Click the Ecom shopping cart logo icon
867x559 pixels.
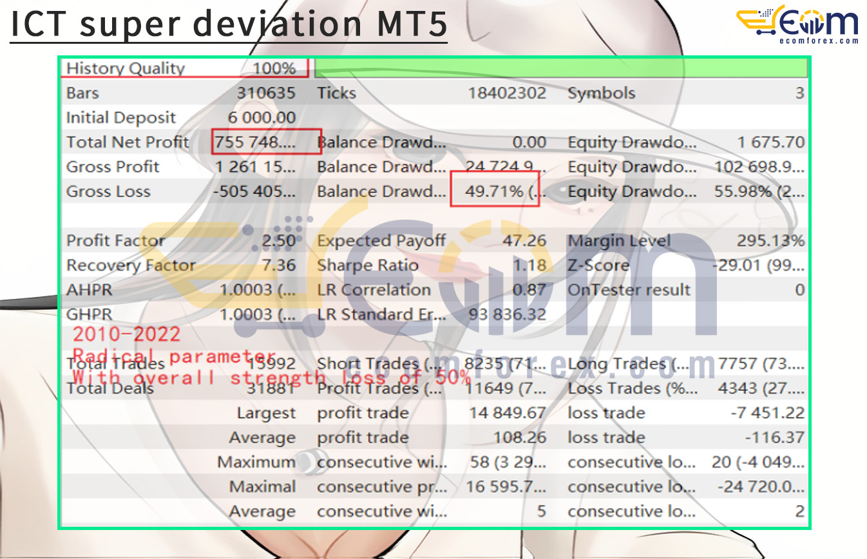[760, 23]
